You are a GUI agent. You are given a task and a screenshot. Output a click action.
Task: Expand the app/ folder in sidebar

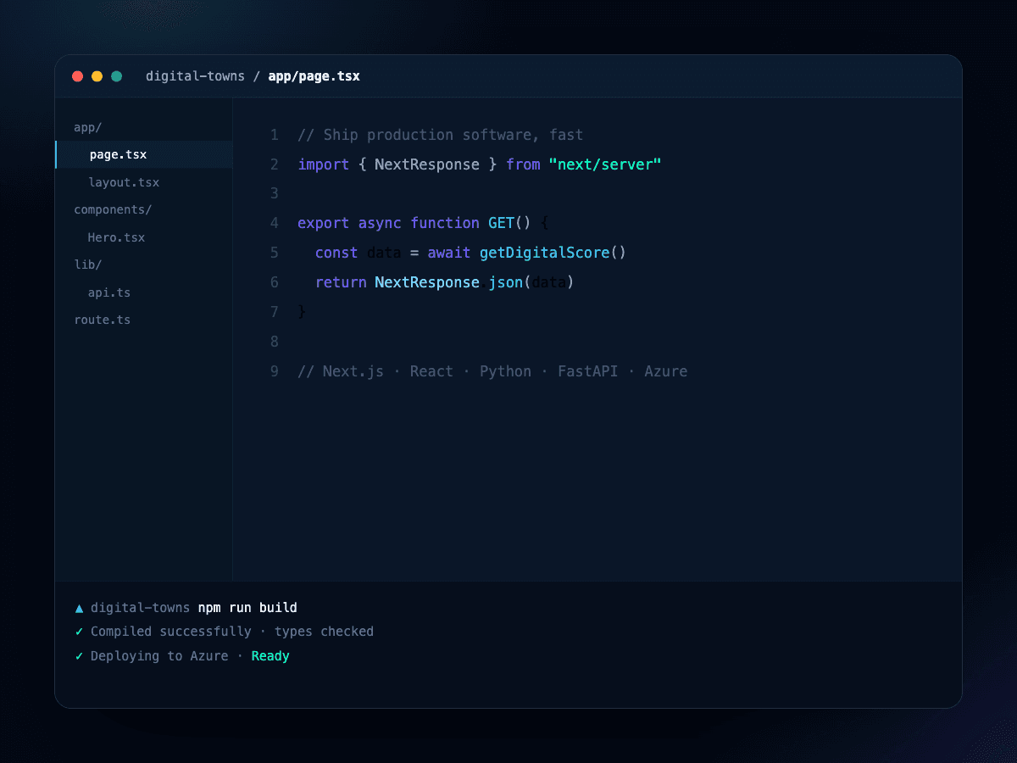point(87,128)
